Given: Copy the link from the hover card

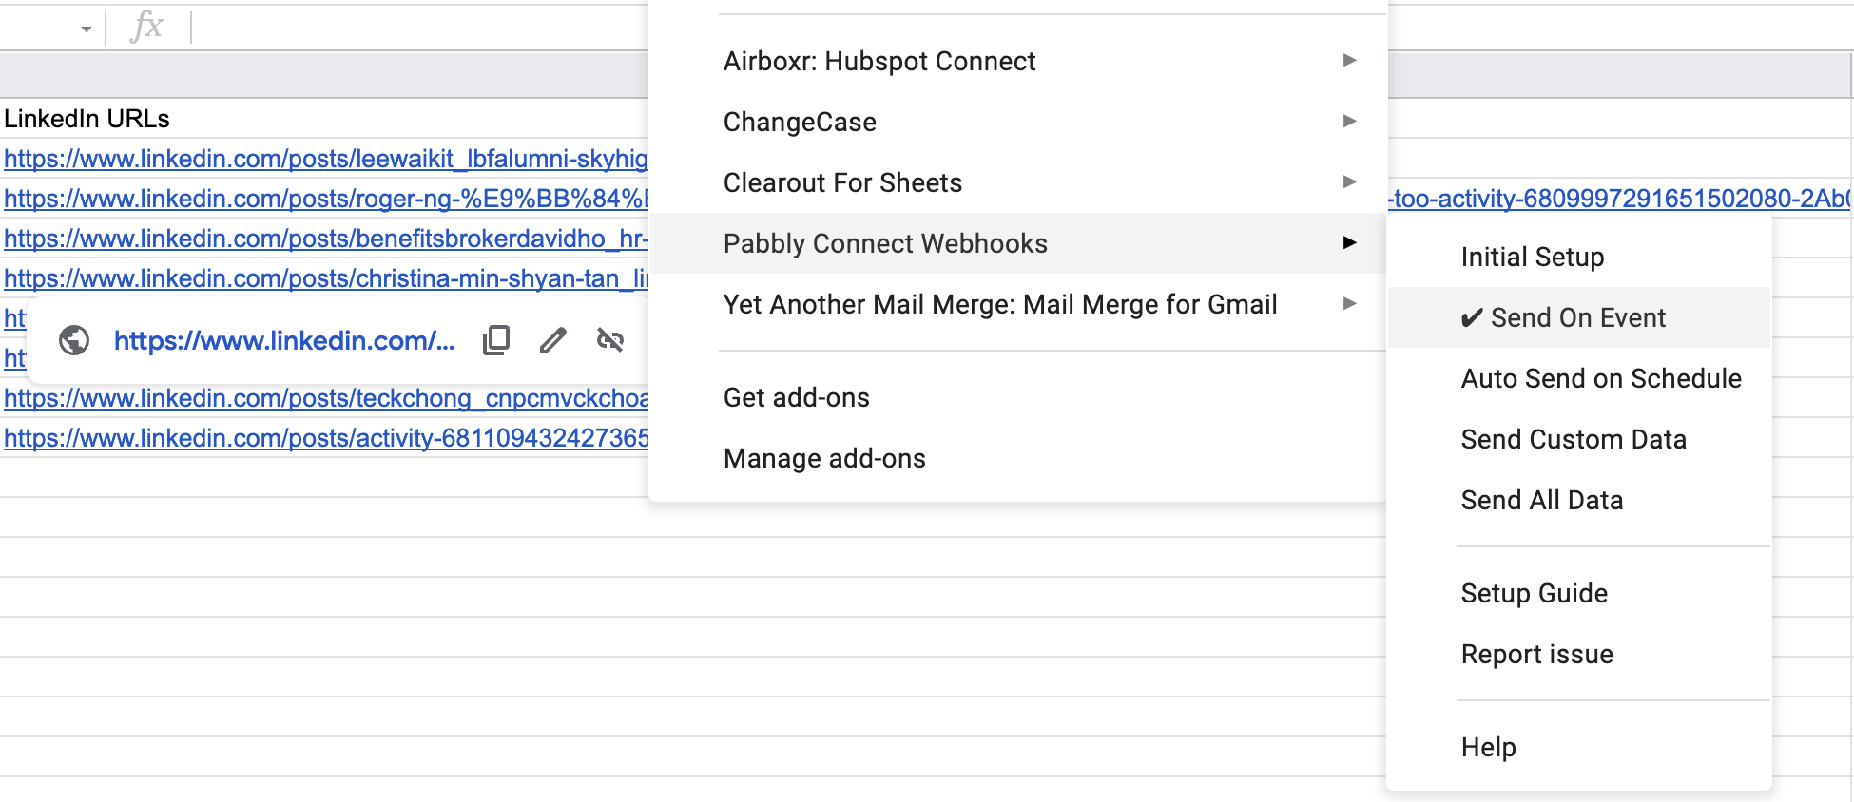Looking at the screenshot, I should pos(496,340).
